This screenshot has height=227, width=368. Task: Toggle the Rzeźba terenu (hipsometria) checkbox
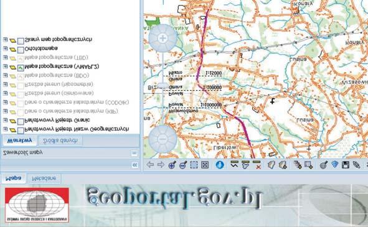pos(21,86)
